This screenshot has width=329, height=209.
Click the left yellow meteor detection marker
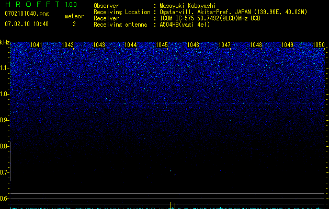pos(171,205)
